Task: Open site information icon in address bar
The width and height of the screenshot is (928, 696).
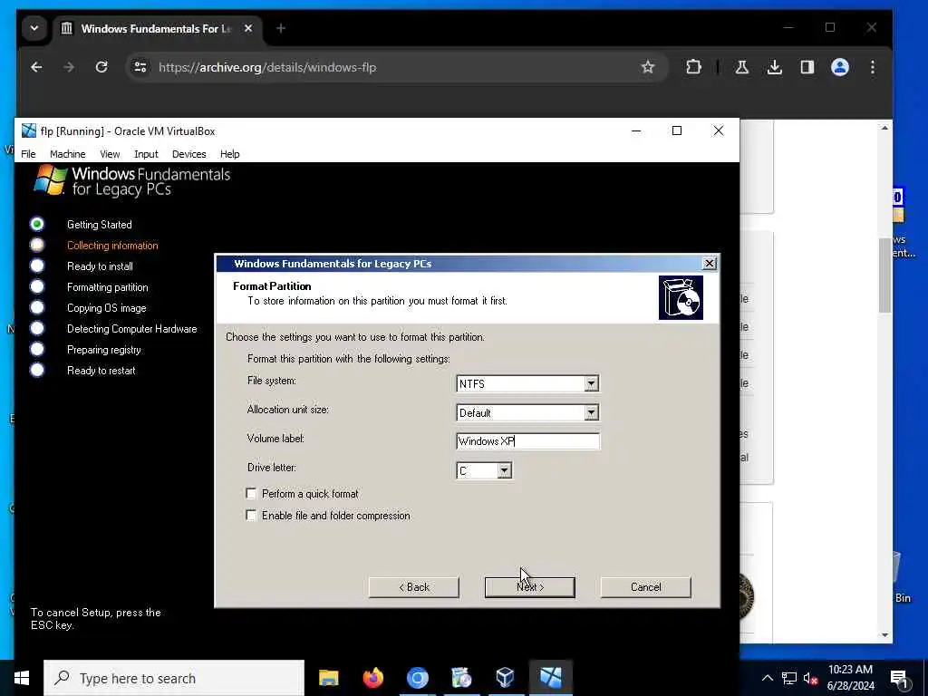Action: [x=140, y=67]
